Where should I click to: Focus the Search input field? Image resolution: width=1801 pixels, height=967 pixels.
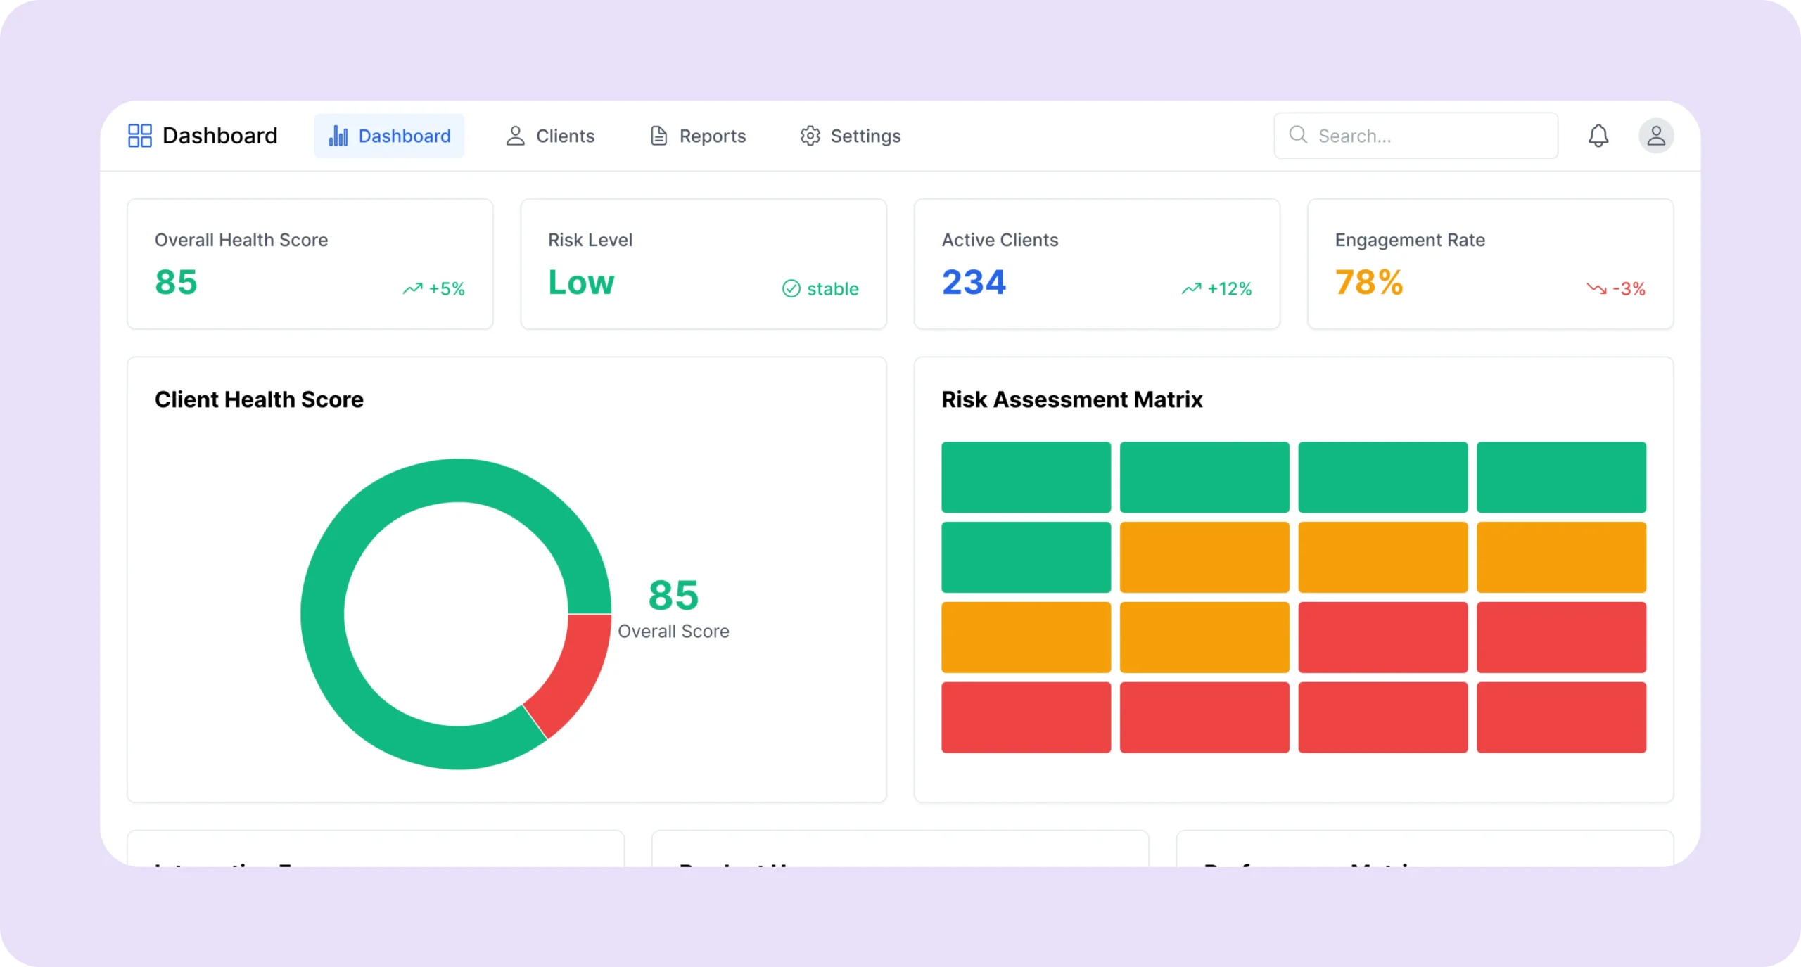[x=1428, y=136]
